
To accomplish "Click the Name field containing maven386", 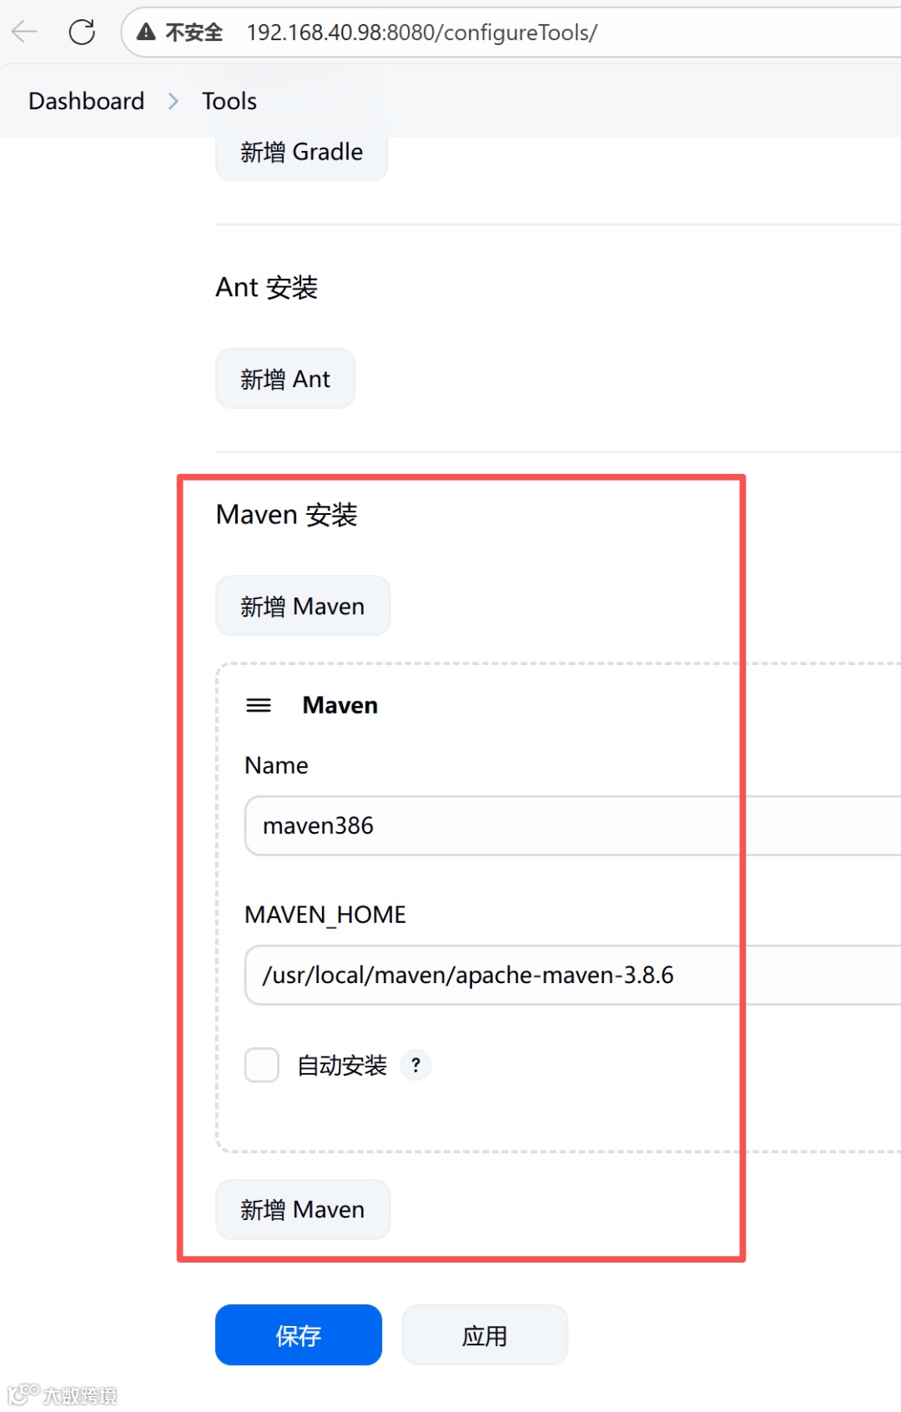I will (x=572, y=825).
